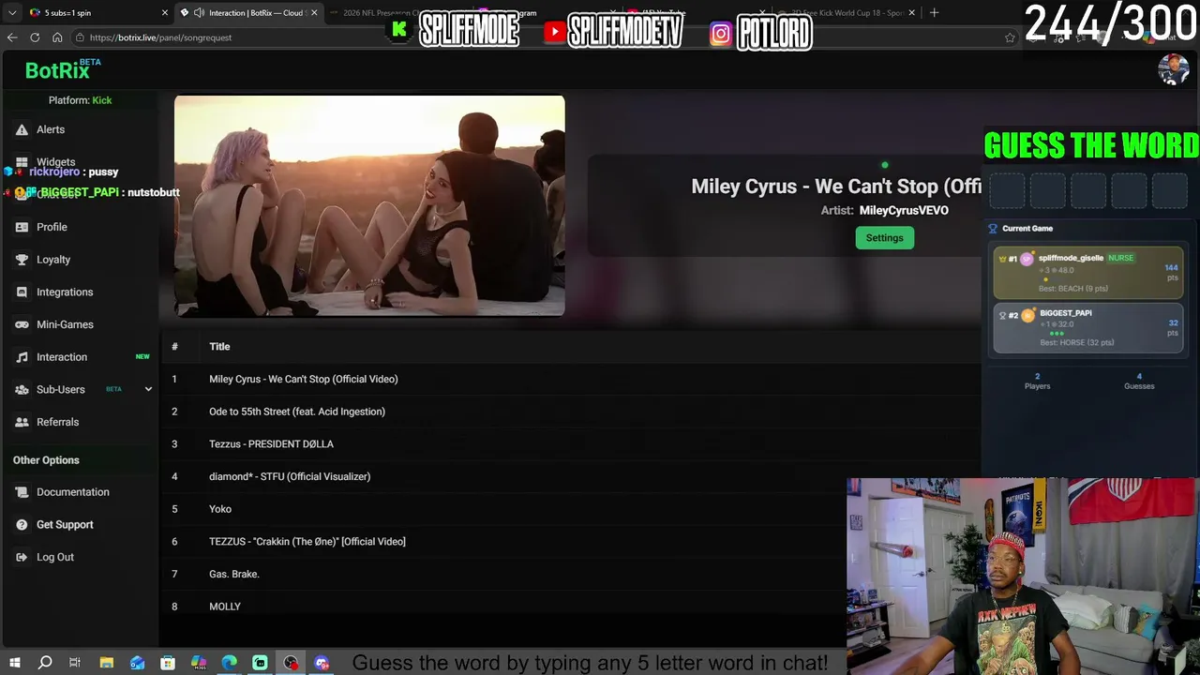Open Widgets via its grid icon
This screenshot has height=675, width=1200.
click(22, 162)
